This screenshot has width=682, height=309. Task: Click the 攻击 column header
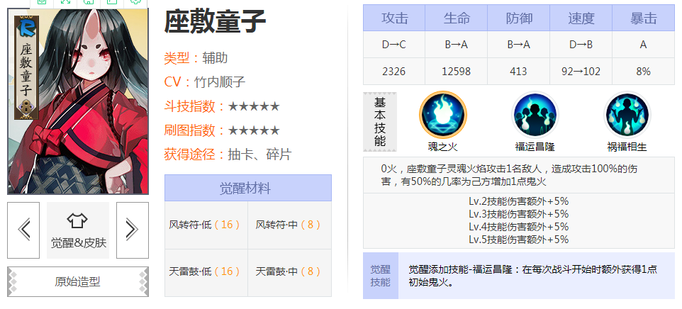394,18
